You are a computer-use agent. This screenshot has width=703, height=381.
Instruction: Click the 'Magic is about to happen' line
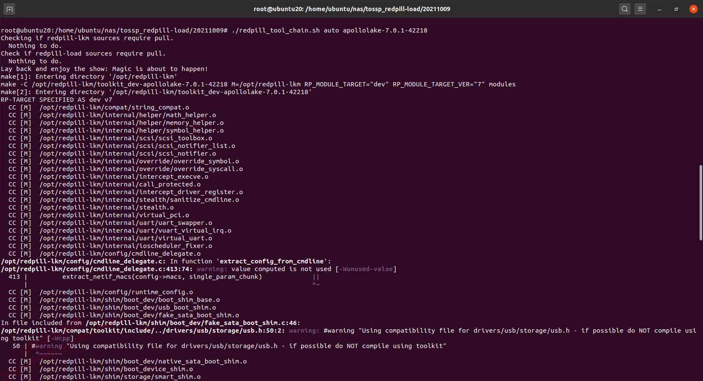click(104, 69)
